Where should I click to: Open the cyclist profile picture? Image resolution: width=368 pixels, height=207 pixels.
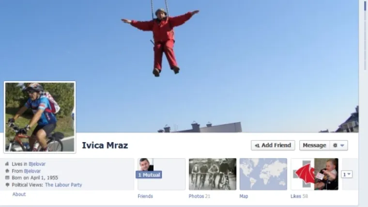click(40, 117)
